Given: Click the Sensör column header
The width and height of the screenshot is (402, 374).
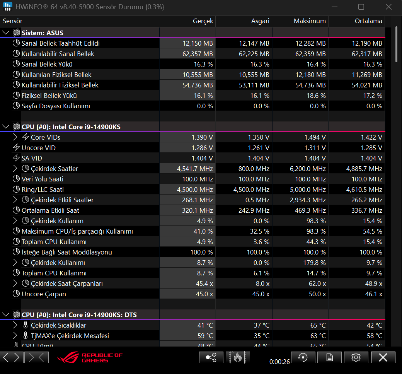Looking at the screenshot, I should [x=80, y=21].
